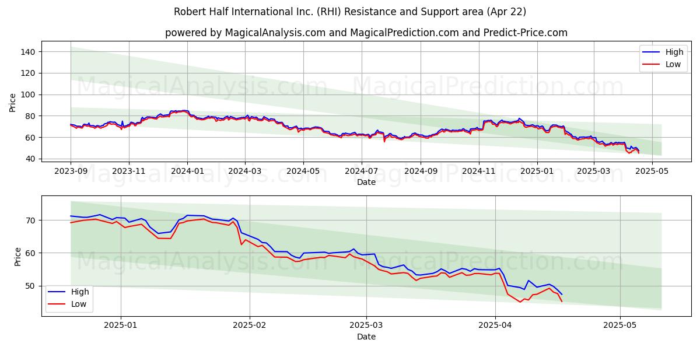Click the top chart x-axis label 2023-09
Screen dimensions: 700x350
71,172
